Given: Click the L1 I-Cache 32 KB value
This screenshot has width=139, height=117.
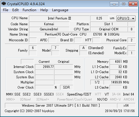Looking at the screenshot, I should pyautogui.click(x=116, y=67).
